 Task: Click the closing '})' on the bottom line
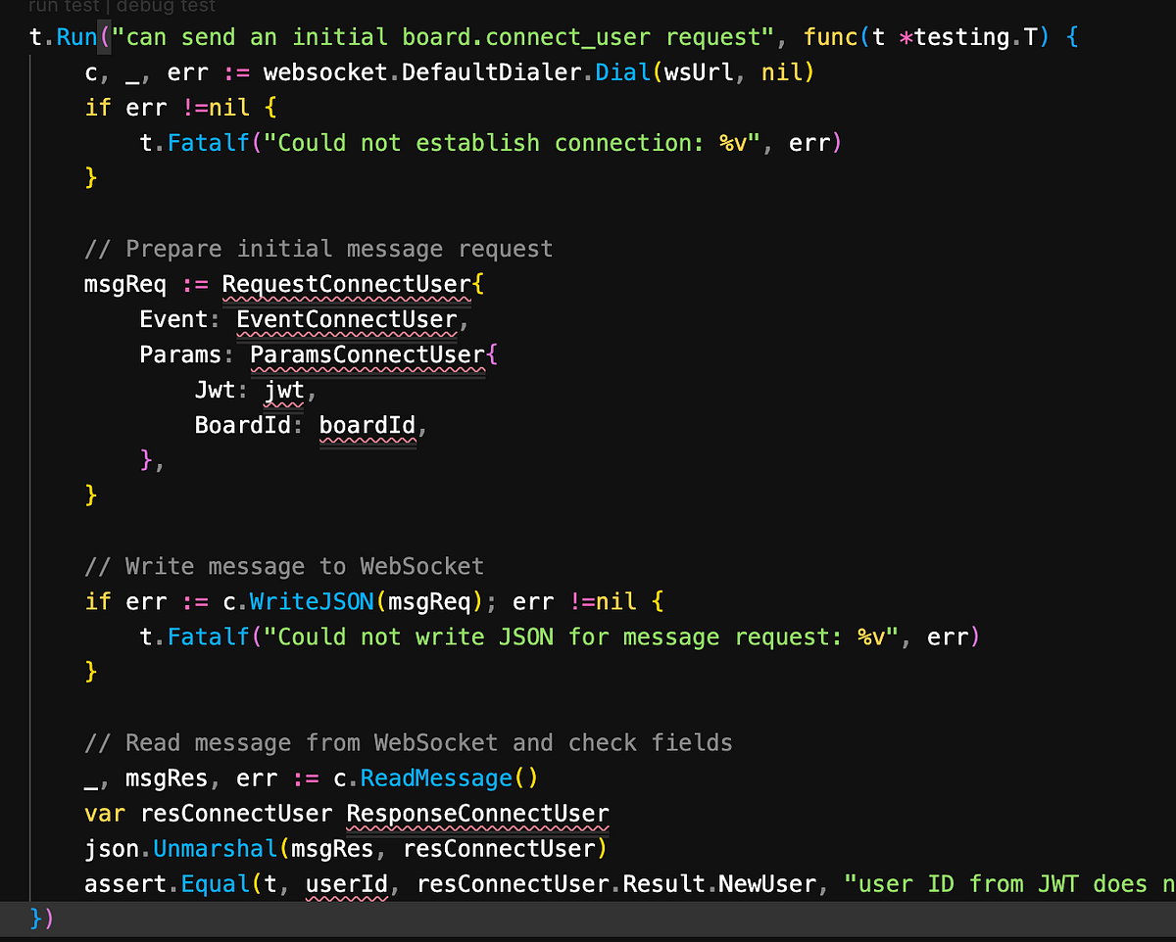point(39,918)
